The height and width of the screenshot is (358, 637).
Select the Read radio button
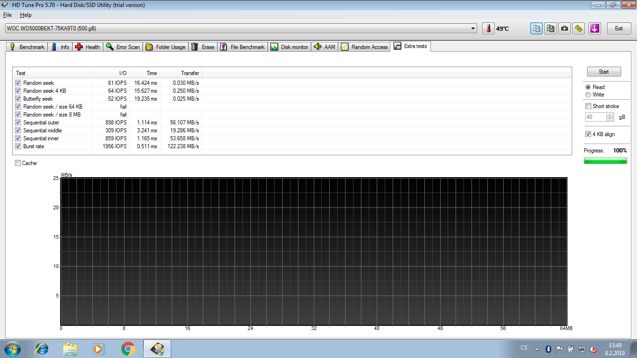[x=588, y=87]
